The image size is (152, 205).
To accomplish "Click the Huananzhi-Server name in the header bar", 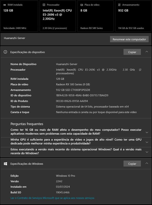I will (15, 38).
